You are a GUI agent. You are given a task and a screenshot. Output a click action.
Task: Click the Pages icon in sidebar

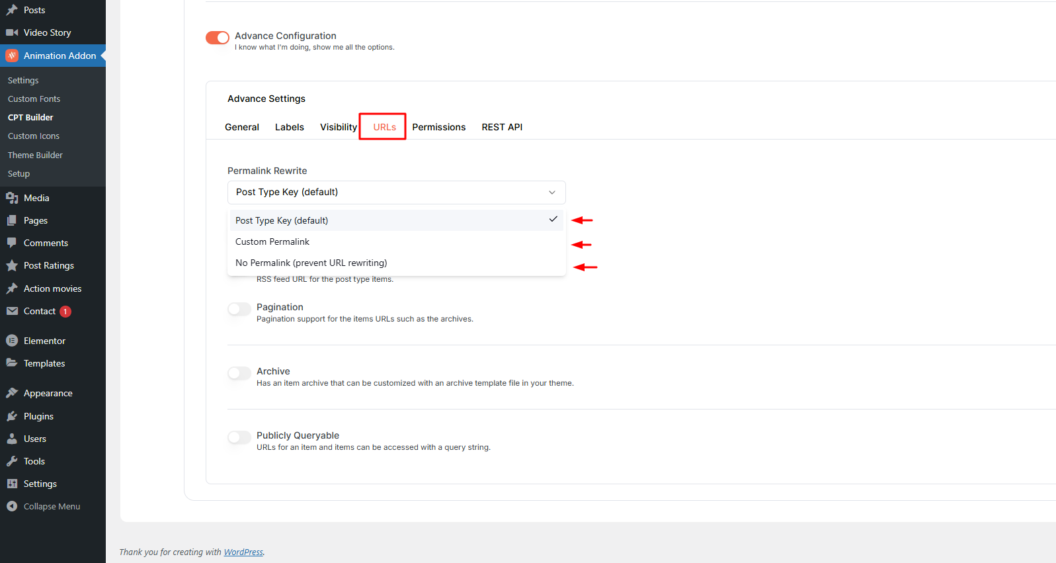tap(12, 220)
